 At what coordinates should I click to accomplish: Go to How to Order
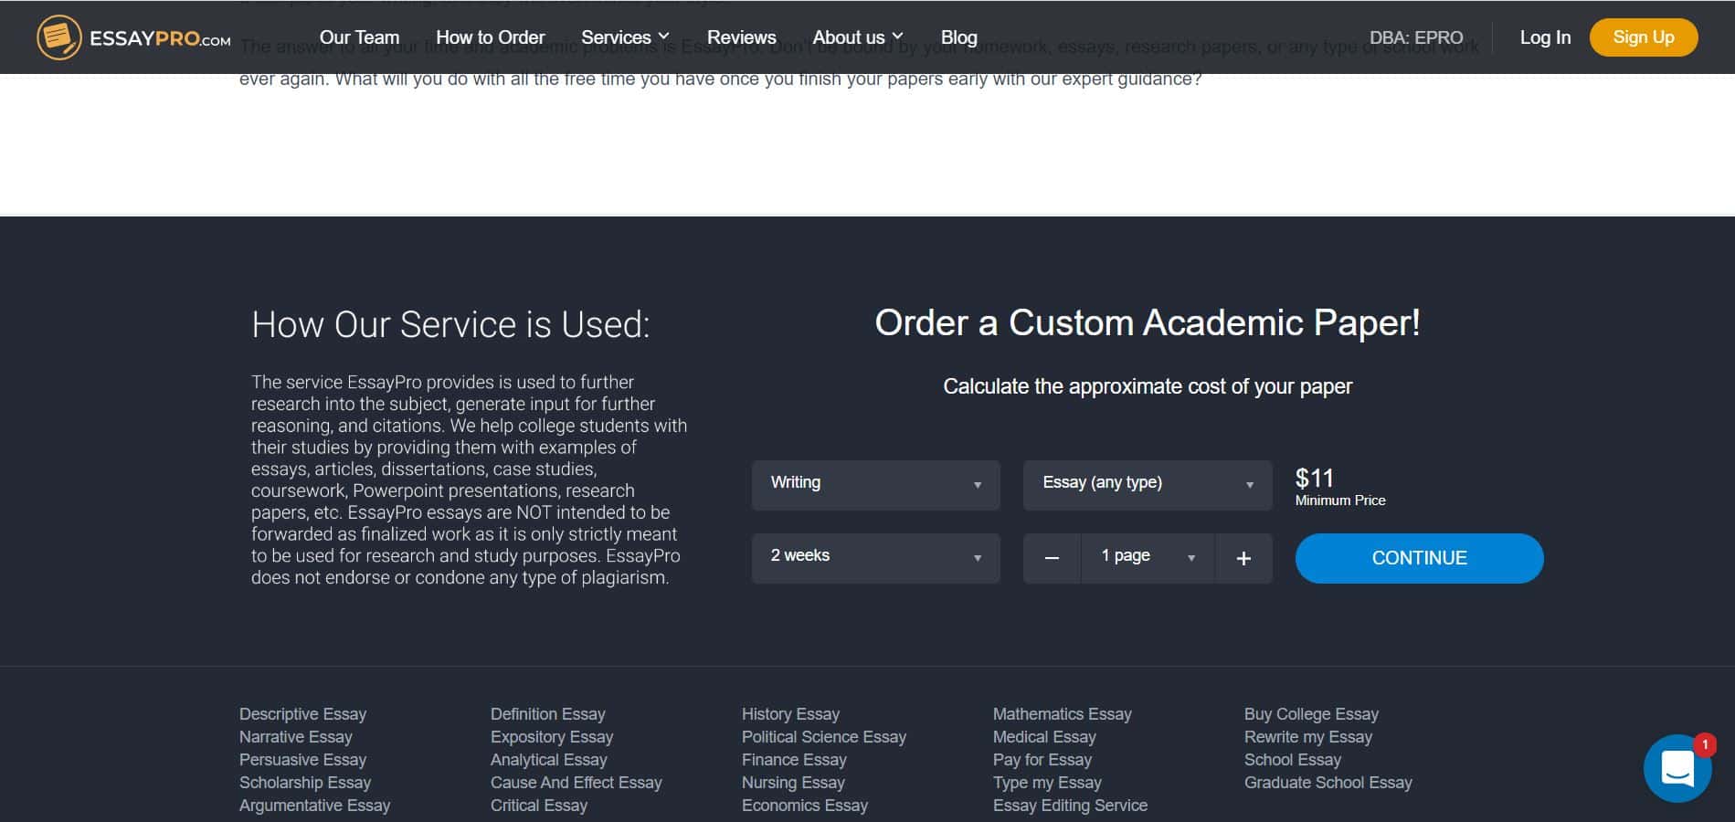pyautogui.click(x=491, y=37)
